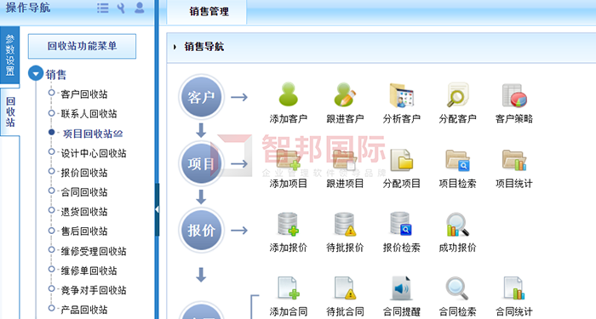Click the 项目 circle in the sales flow
The height and width of the screenshot is (319, 596).
[201, 163]
